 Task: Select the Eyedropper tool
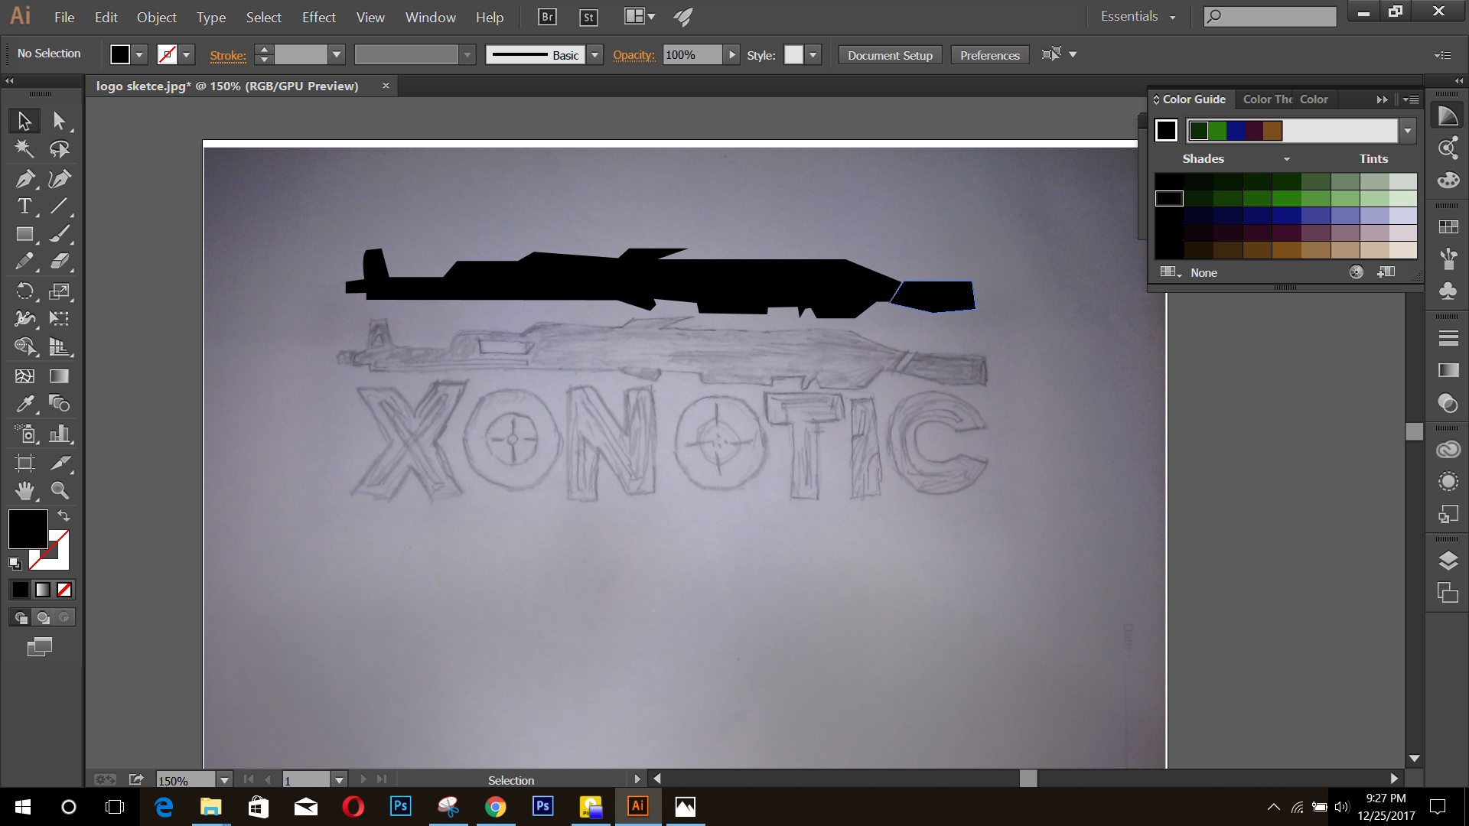[24, 403]
